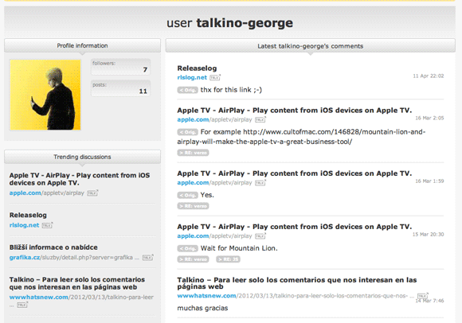
Task: Open 'Releaselog' title in Trending discussions
Action: click(x=28, y=216)
